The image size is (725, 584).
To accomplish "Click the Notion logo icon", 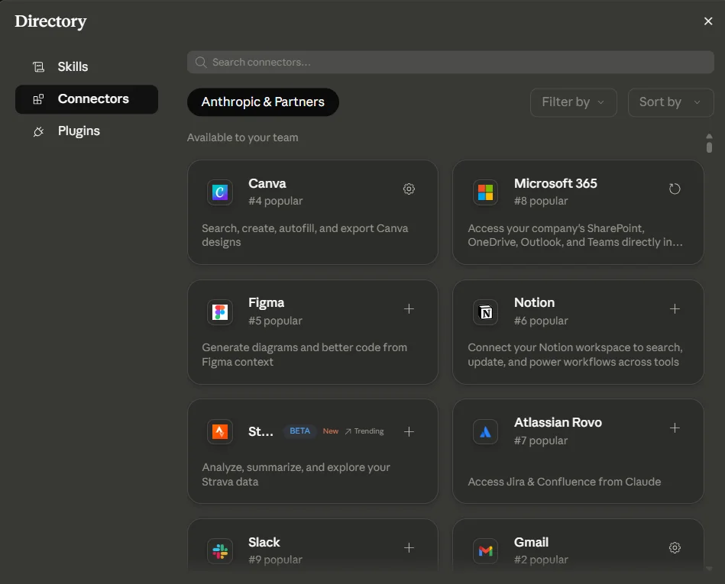I will tap(485, 312).
